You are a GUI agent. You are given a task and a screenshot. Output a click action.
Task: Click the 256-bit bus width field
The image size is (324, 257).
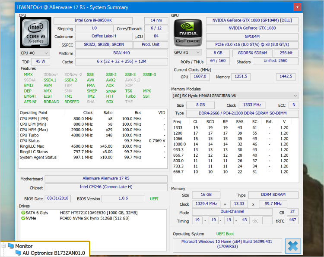[286, 53]
